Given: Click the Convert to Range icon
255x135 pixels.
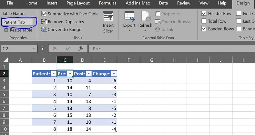Looking at the screenshot, I should point(44,29).
